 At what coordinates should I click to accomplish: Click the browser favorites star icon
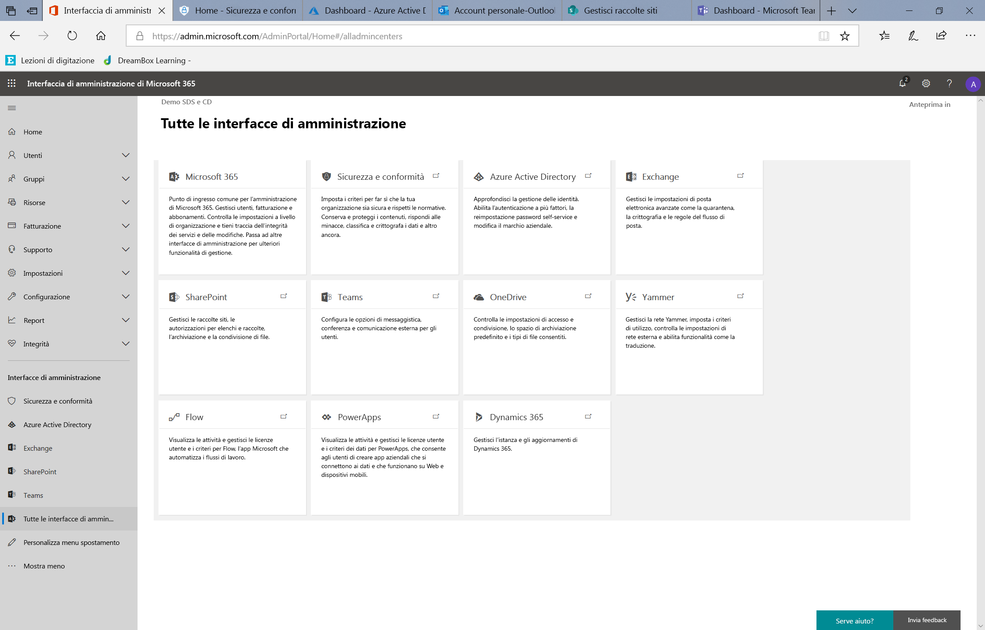click(845, 36)
